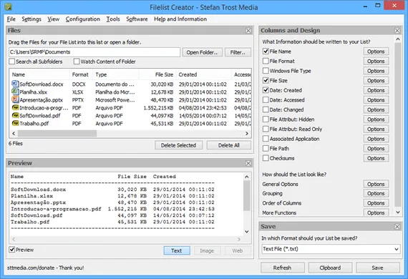
Task: Check the Windows File Type checkbox
Action: pos(266,71)
